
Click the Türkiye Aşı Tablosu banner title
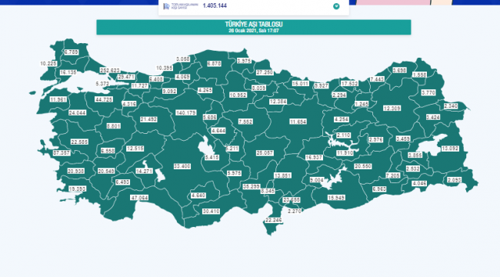(254, 25)
